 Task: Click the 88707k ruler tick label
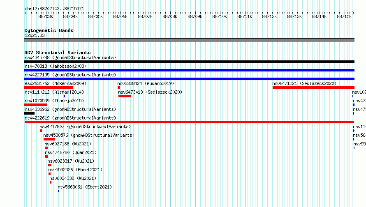coord(145,16)
